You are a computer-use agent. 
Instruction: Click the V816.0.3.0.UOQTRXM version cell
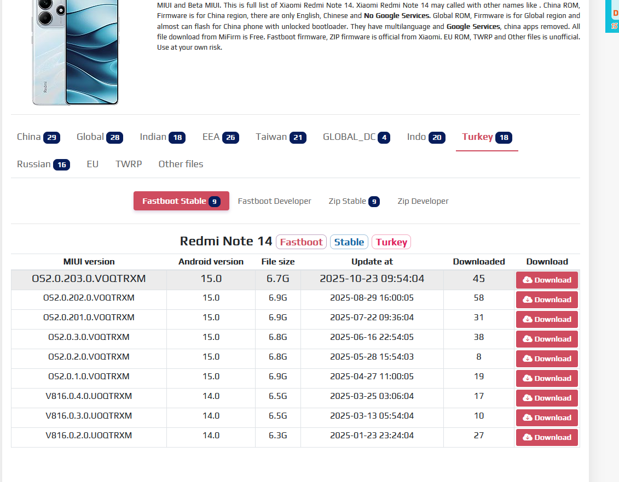pos(89,416)
